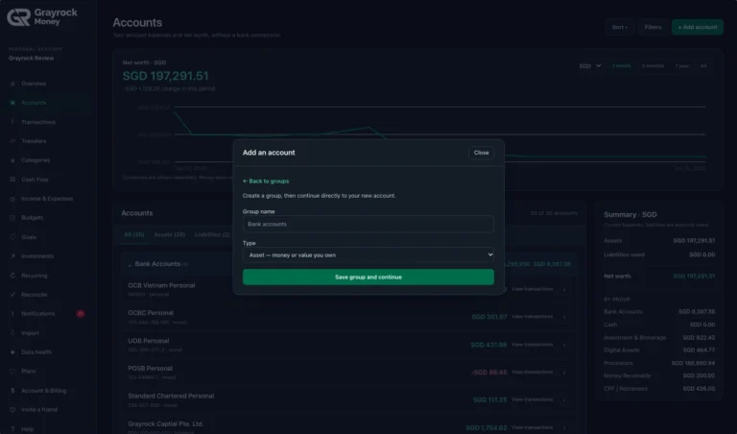The height and width of the screenshot is (434, 737).
Task: Click CPF / Retirement in the summary
Action: pos(626,389)
